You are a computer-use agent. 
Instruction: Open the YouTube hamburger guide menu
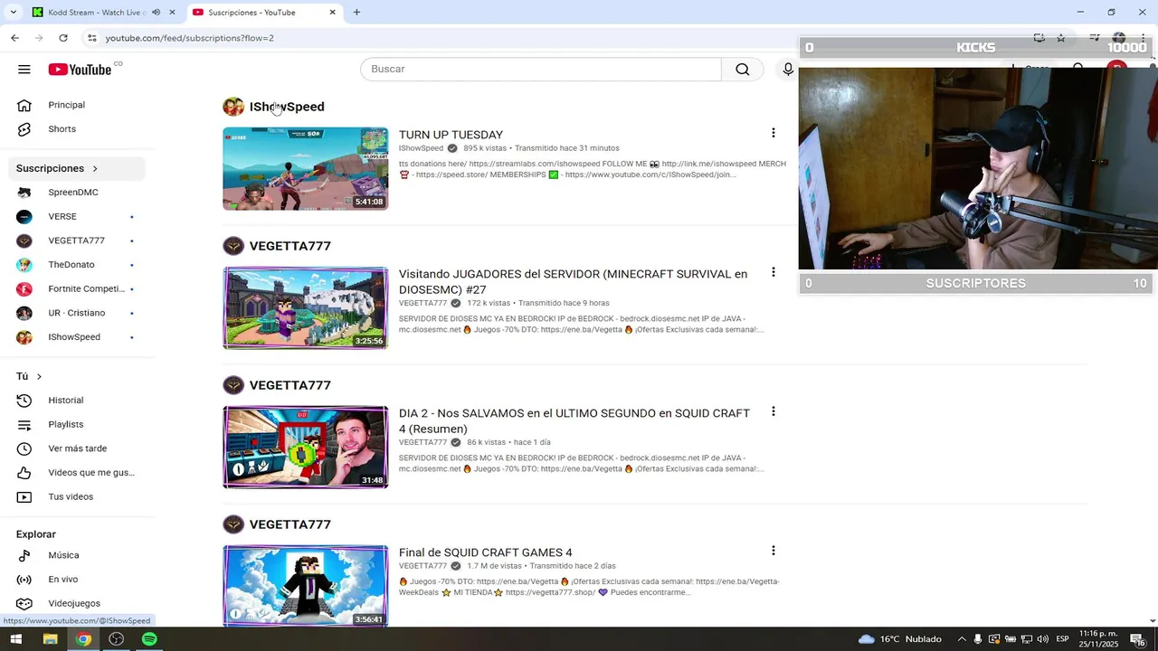[x=24, y=70]
